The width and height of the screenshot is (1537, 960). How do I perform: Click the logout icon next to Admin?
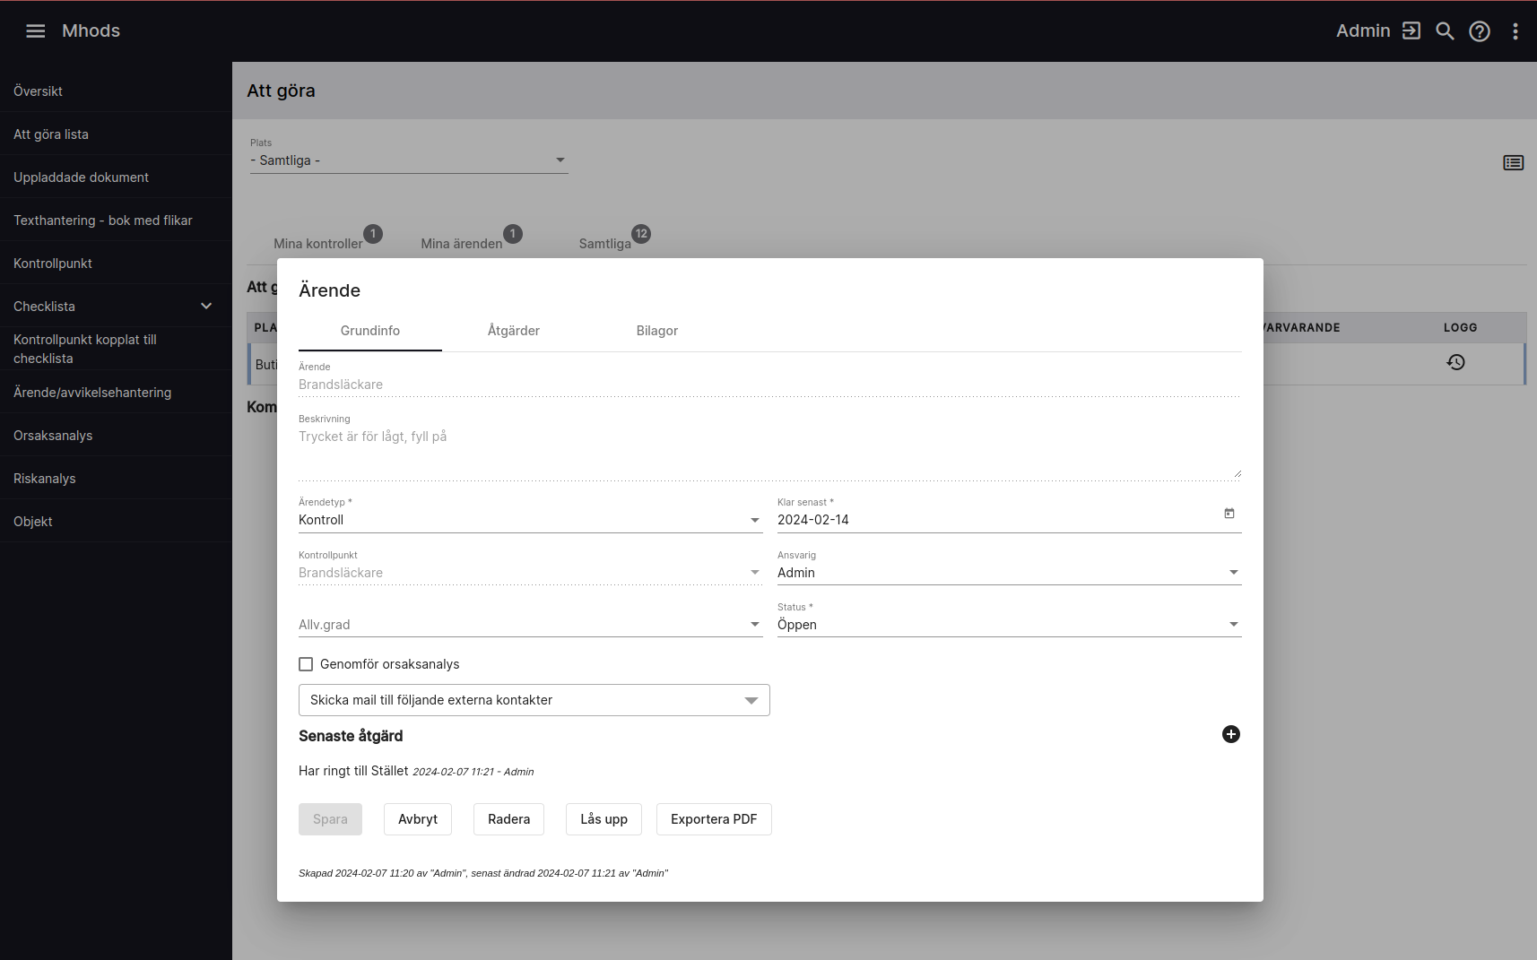[x=1411, y=30]
